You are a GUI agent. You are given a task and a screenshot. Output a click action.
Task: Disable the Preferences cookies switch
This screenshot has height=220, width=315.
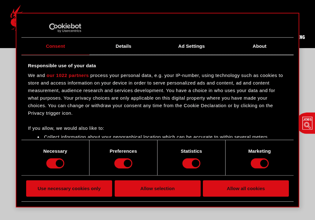pos(123,163)
